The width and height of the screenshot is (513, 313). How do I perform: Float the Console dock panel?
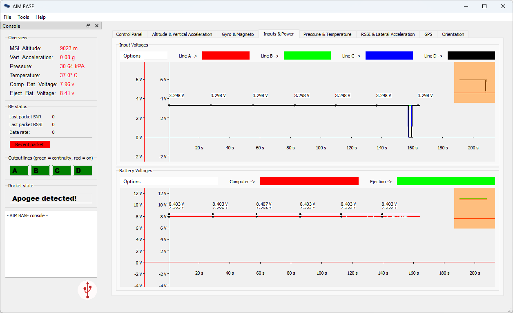(88, 26)
